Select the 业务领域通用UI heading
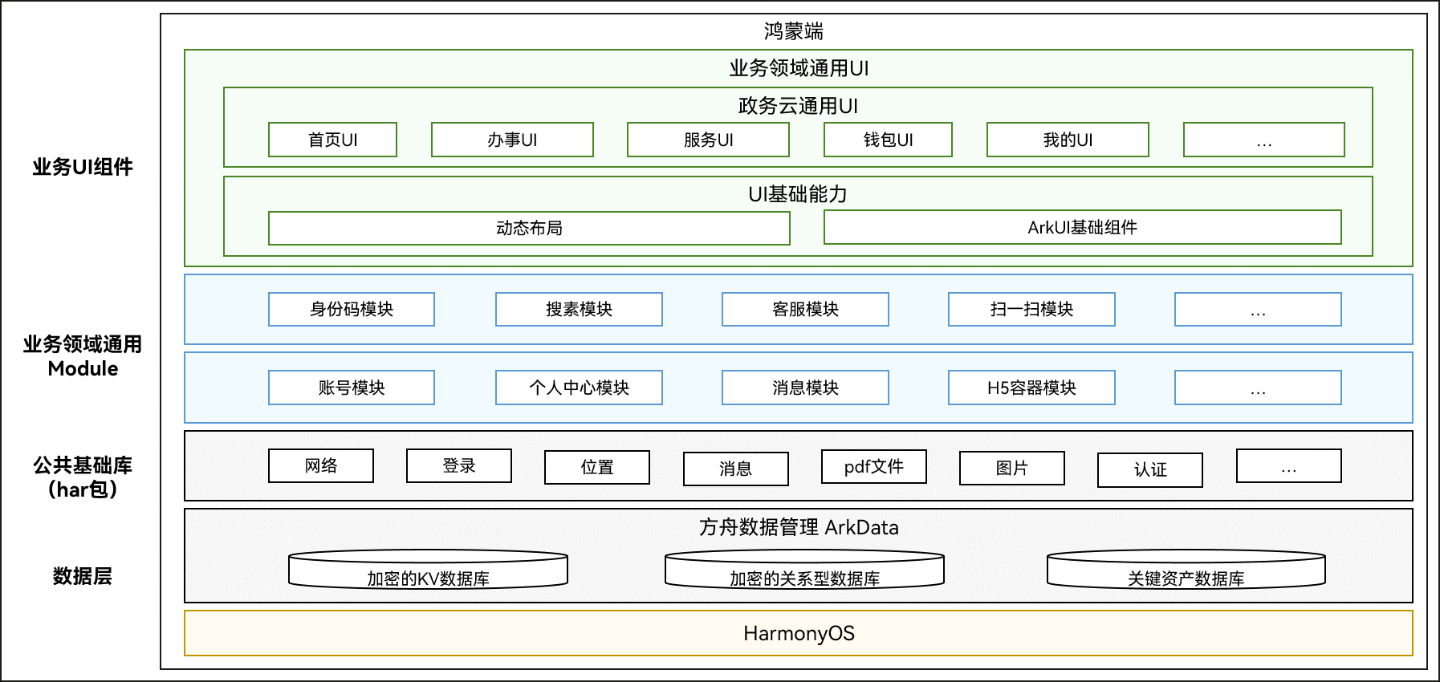The width and height of the screenshot is (1440, 682). [799, 68]
